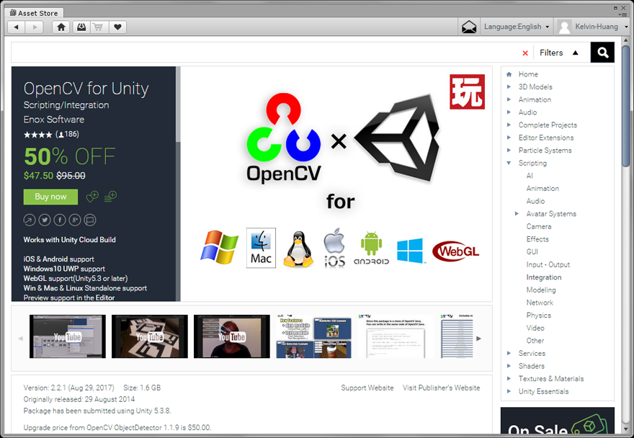This screenshot has width=634, height=438.
Task: Open the AR markers YouTube thumbnail
Action: pyautogui.click(x=150, y=336)
